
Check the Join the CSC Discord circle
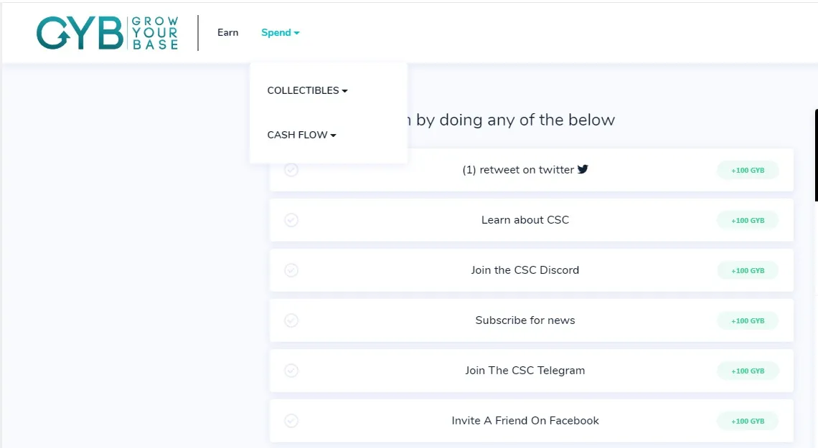(x=291, y=270)
